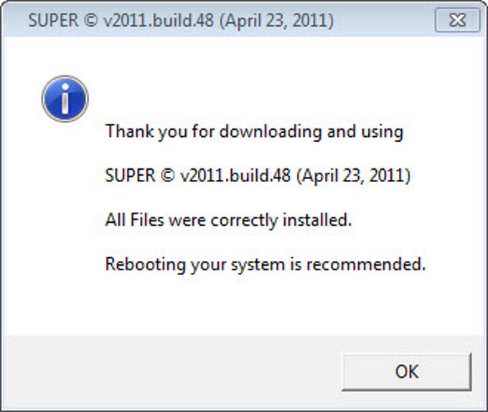488x412 pixels.
Task: Click the version line in message body
Action: [258, 176]
